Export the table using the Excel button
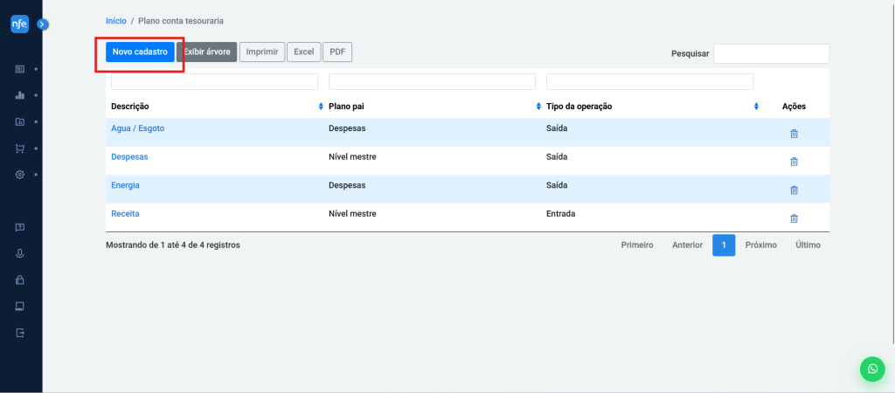Screen dimensions: 895x393 click(303, 52)
